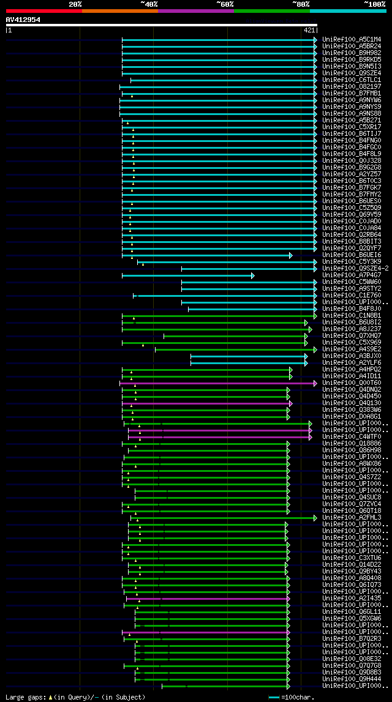Select the UniRef100_Q4DNQ2 label

(x=352, y=389)
